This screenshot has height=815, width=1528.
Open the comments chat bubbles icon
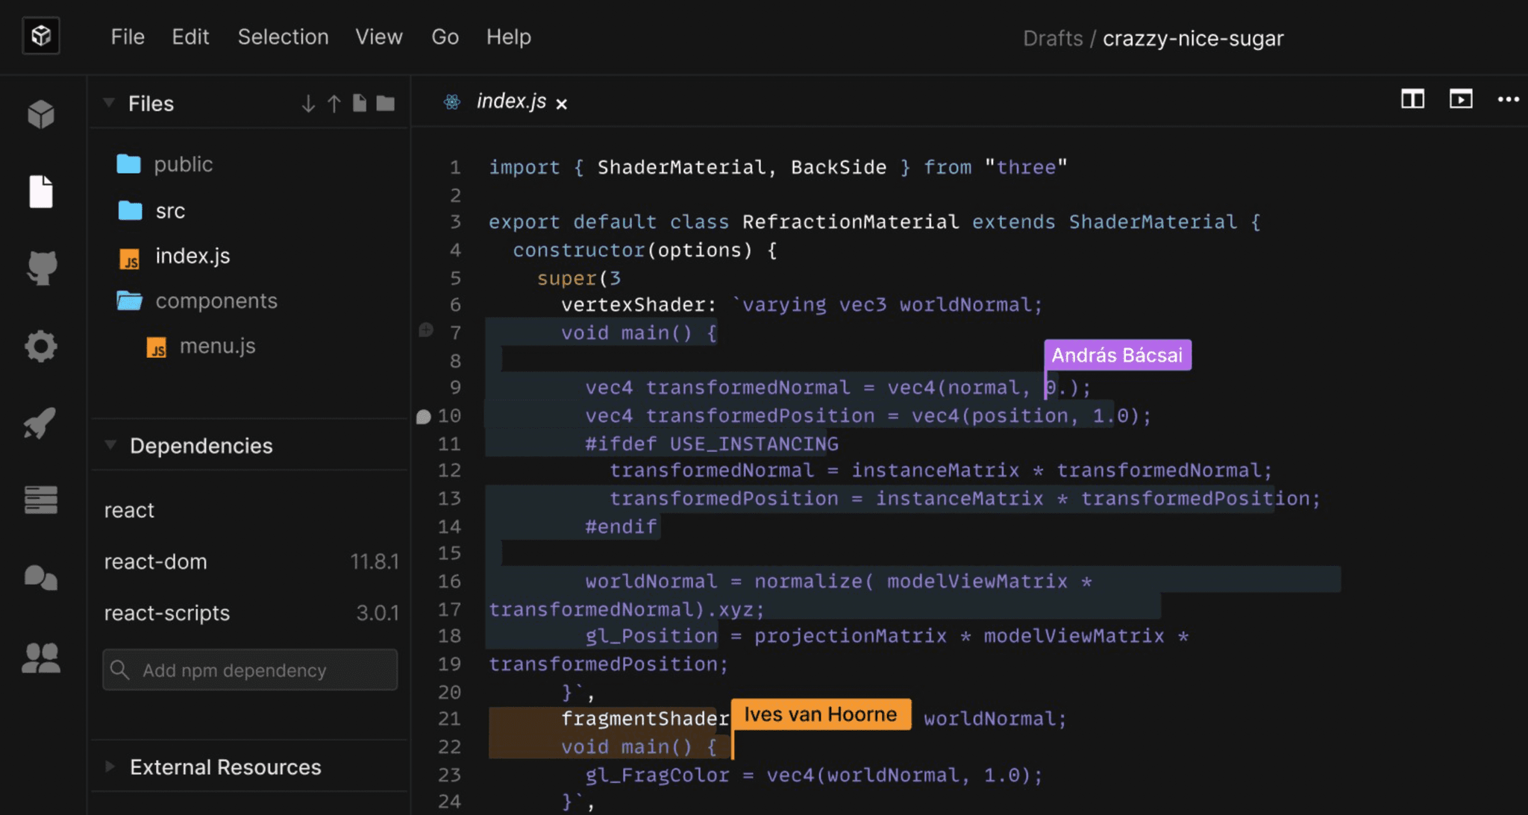coord(41,578)
